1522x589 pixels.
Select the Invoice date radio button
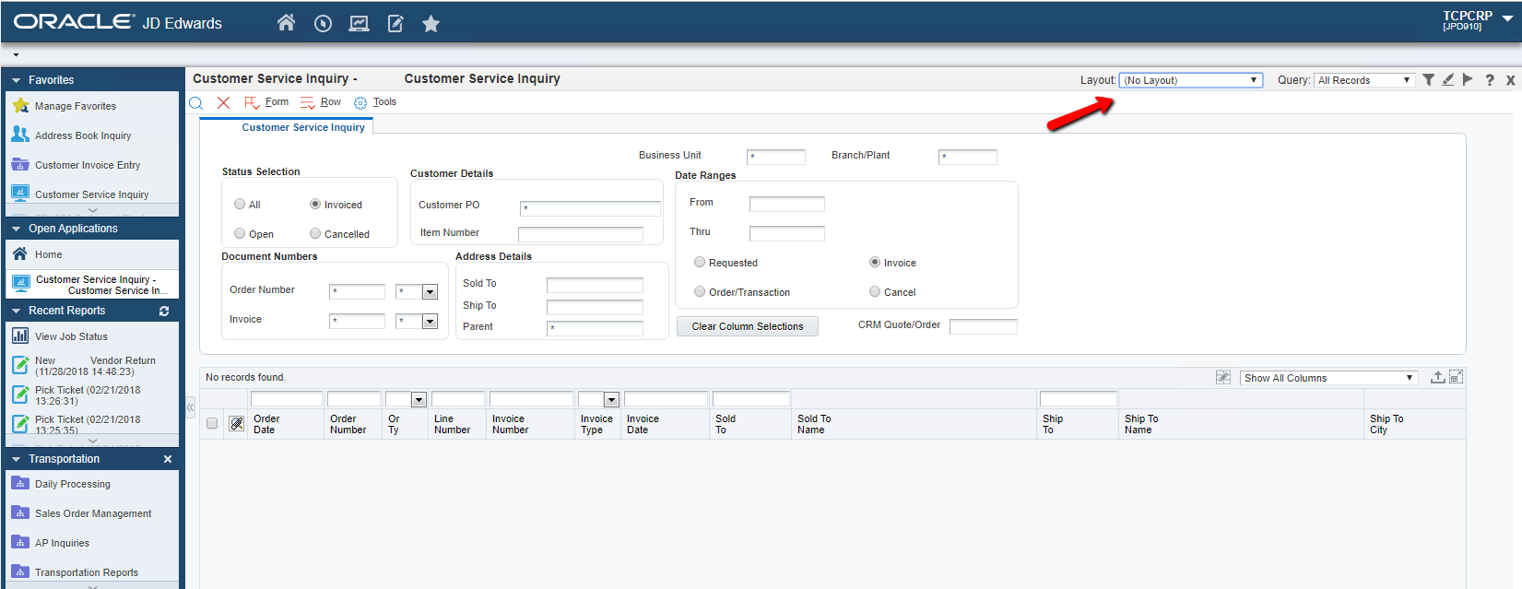(875, 263)
